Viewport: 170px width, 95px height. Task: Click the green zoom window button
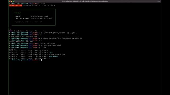click(x=13, y=1)
